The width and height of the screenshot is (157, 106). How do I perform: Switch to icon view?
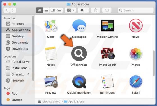click(x=40, y=10)
